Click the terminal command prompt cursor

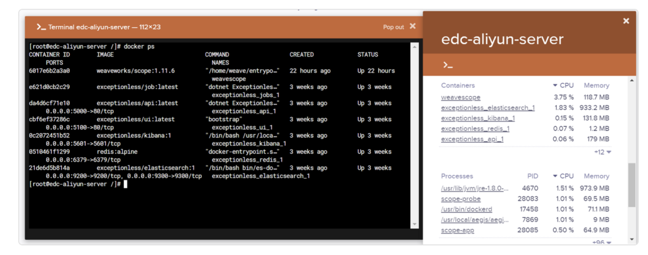(126, 184)
